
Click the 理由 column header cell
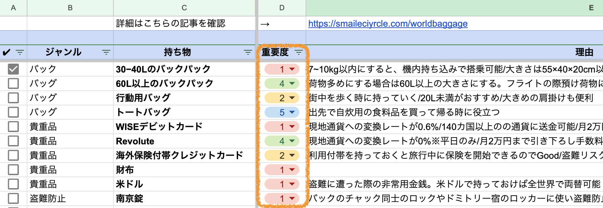[x=584, y=52]
